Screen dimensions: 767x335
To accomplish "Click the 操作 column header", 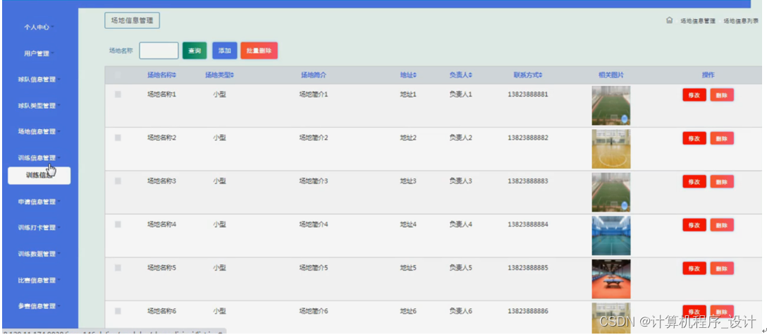I will coord(708,75).
